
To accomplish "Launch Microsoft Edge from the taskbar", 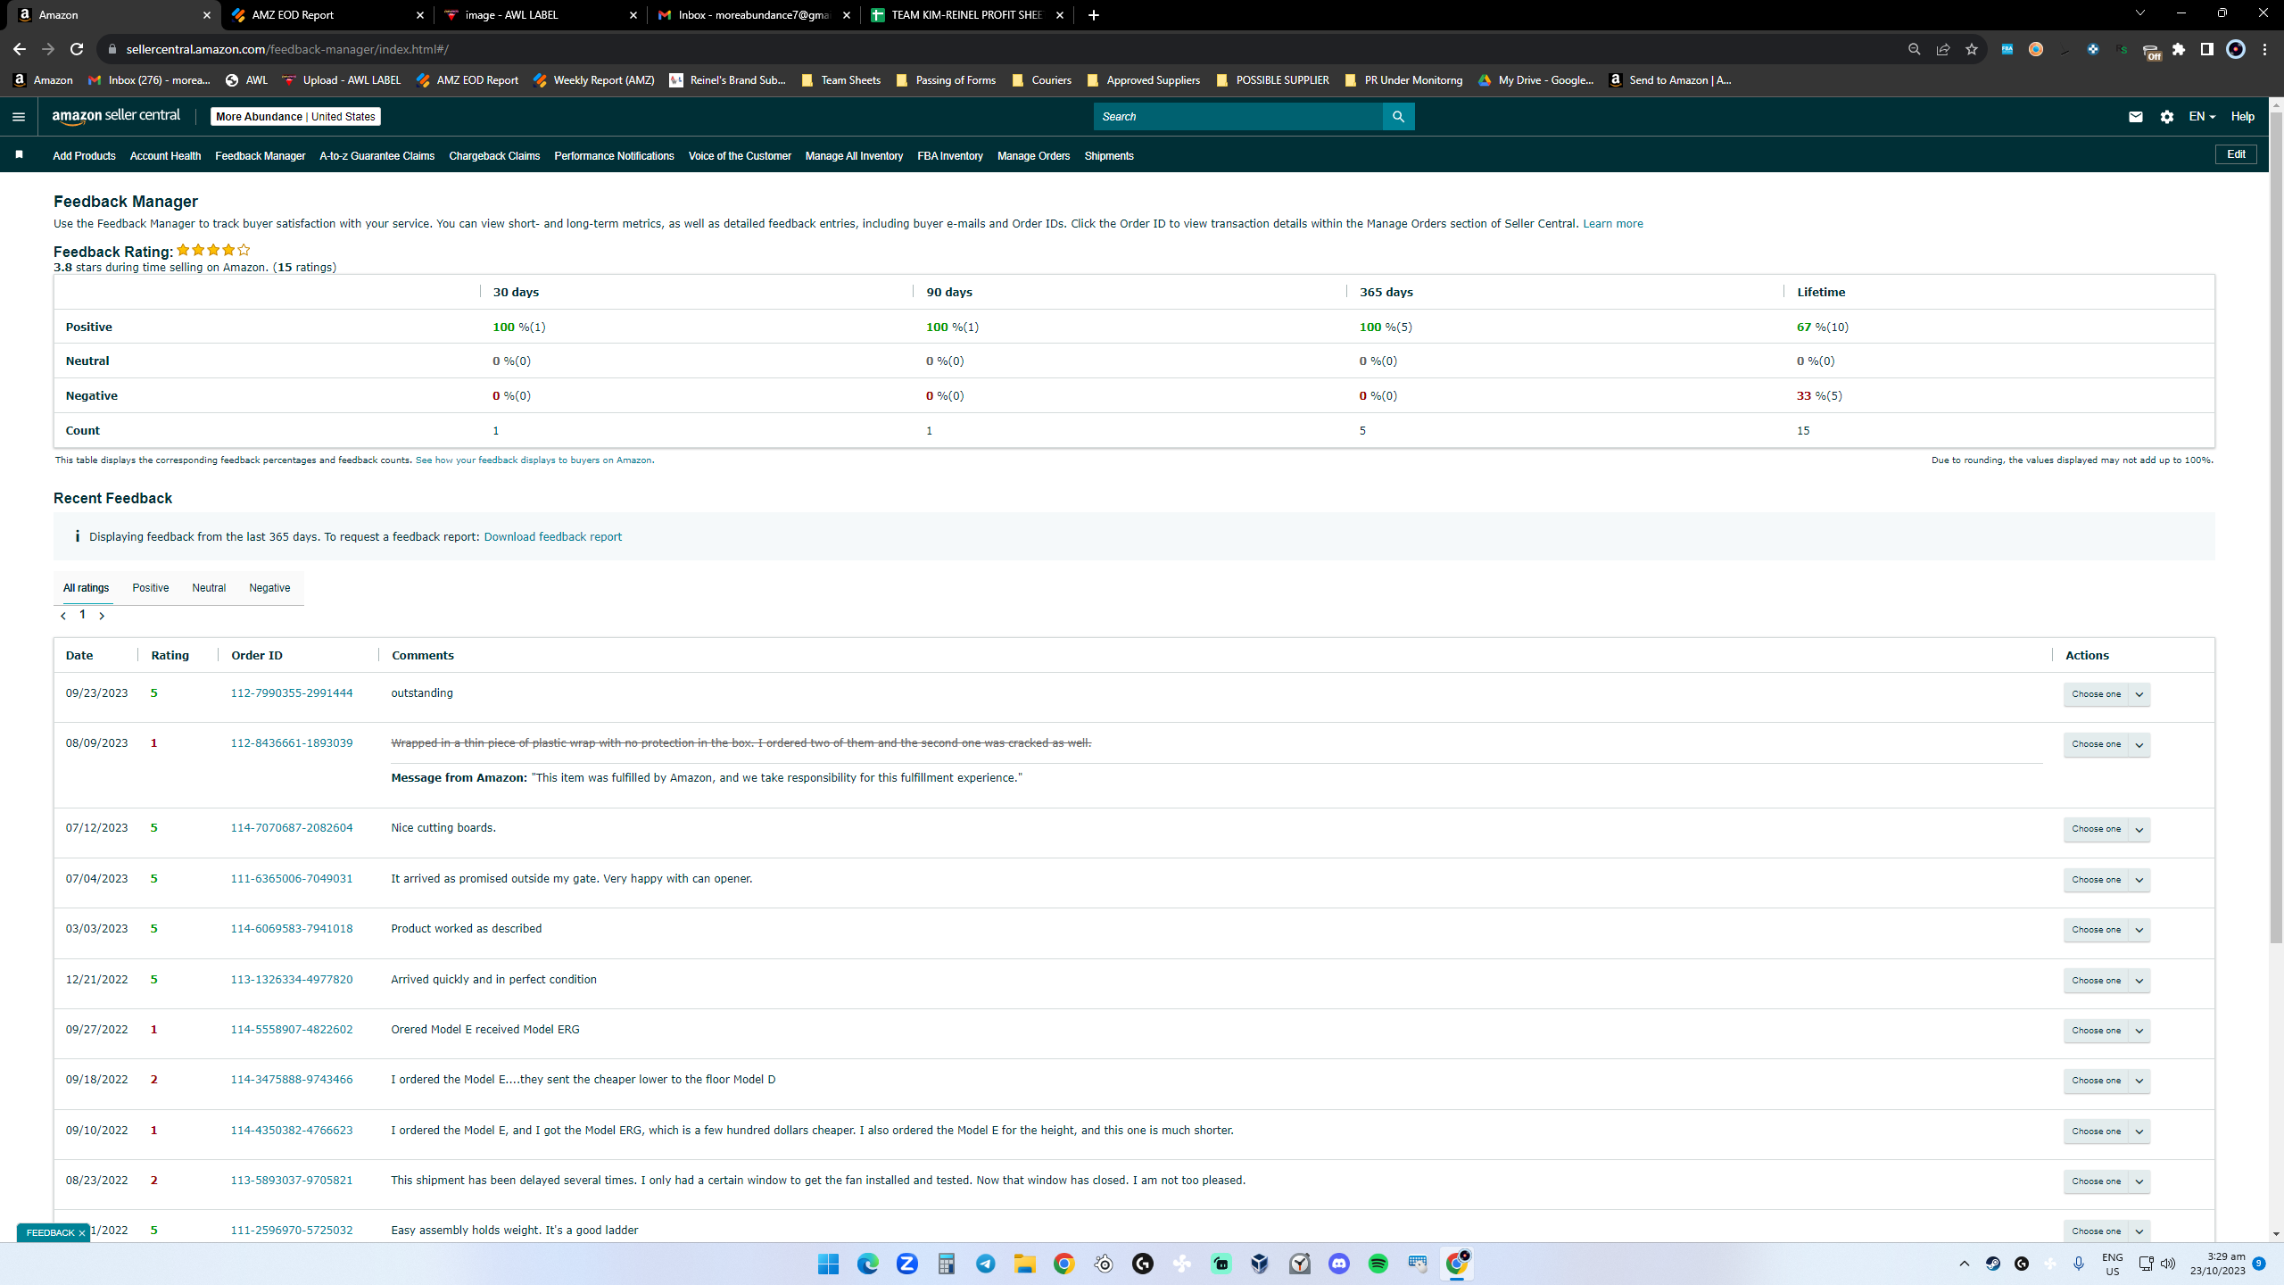I will pos(867,1264).
